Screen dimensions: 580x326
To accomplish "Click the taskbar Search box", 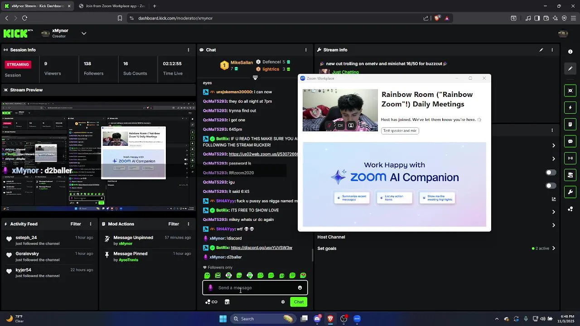I will click(x=263, y=319).
